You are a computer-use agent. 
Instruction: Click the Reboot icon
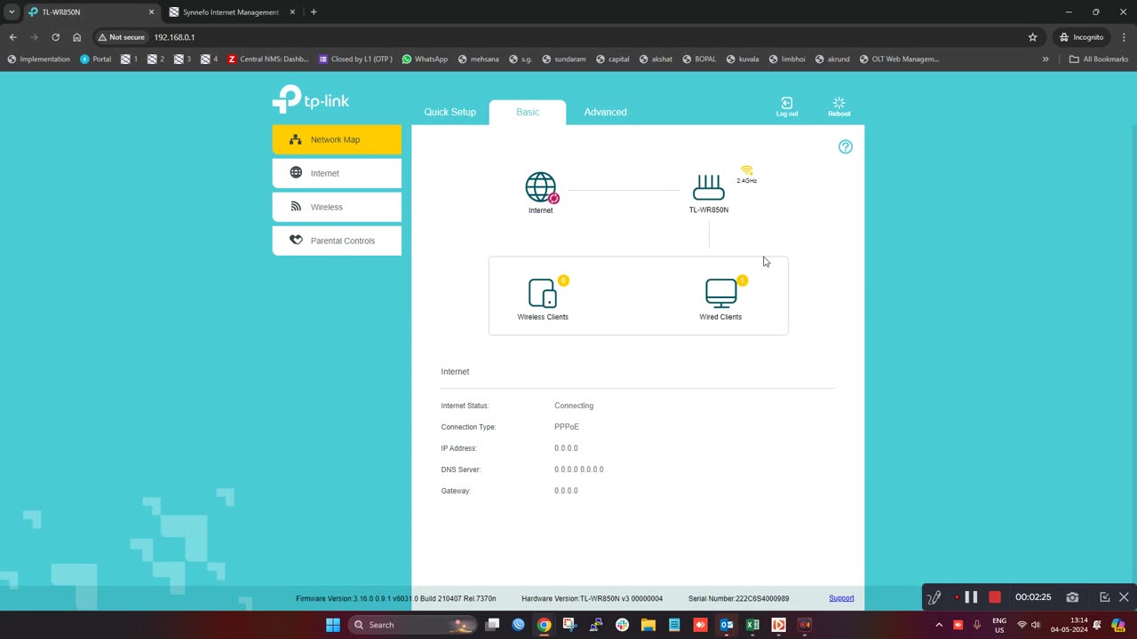coord(839,106)
